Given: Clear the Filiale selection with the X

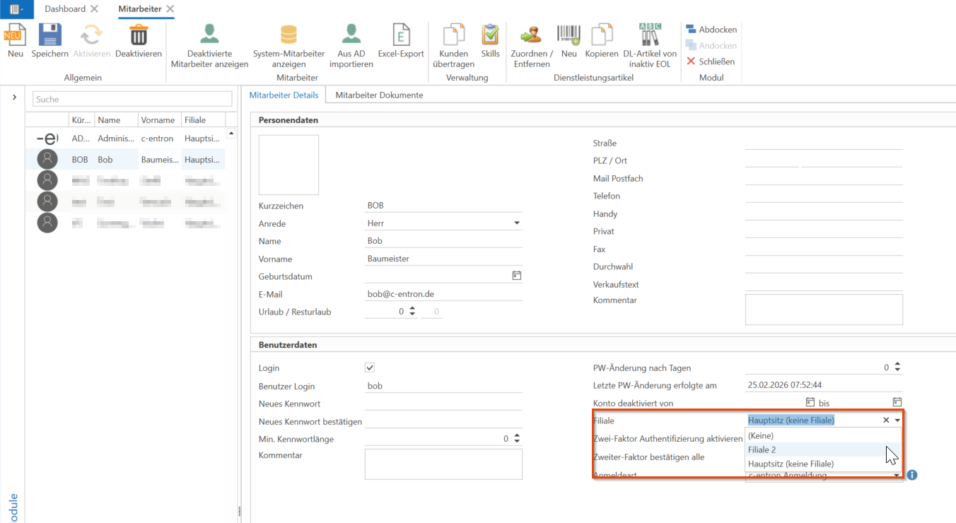Looking at the screenshot, I should (x=886, y=420).
